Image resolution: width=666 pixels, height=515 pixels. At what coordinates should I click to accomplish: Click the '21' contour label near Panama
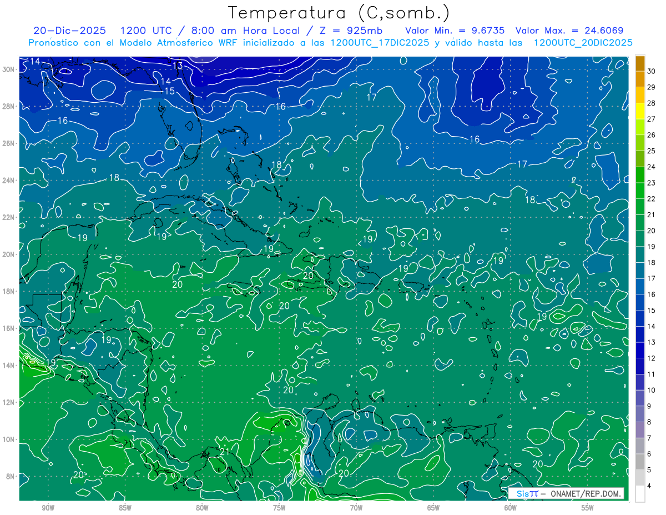pos(225,452)
